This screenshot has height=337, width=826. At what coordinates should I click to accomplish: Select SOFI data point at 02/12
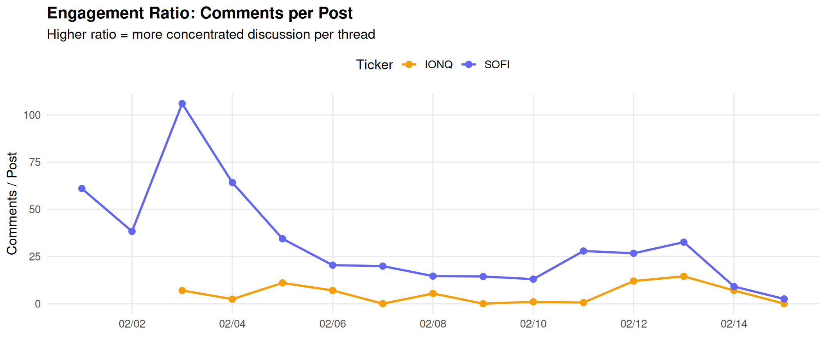(x=634, y=254)
